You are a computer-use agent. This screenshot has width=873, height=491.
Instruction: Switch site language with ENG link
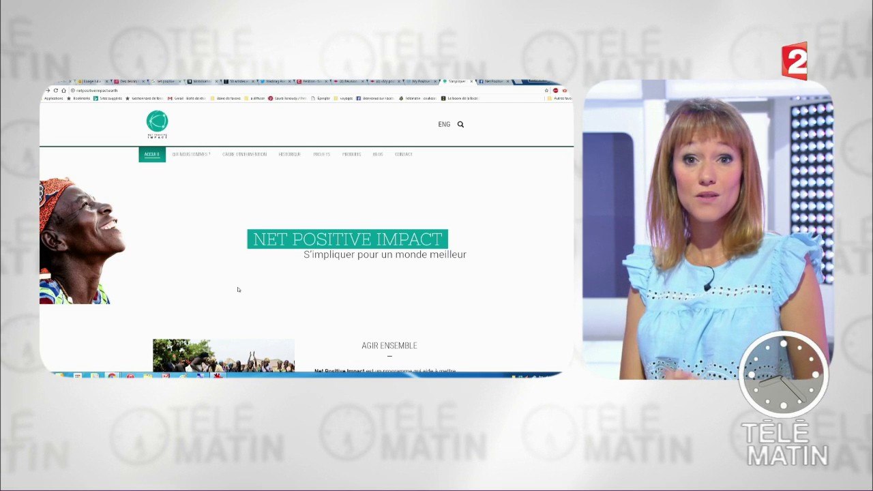click(x=444, y=124)
